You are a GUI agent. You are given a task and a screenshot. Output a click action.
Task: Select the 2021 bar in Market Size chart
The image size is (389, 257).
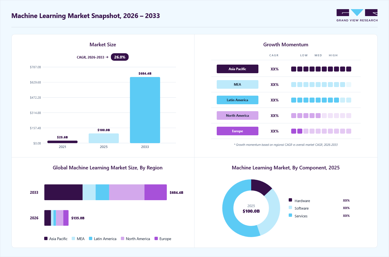(63, 142)
